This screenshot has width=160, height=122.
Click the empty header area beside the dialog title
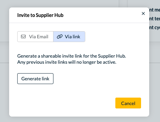101,15
